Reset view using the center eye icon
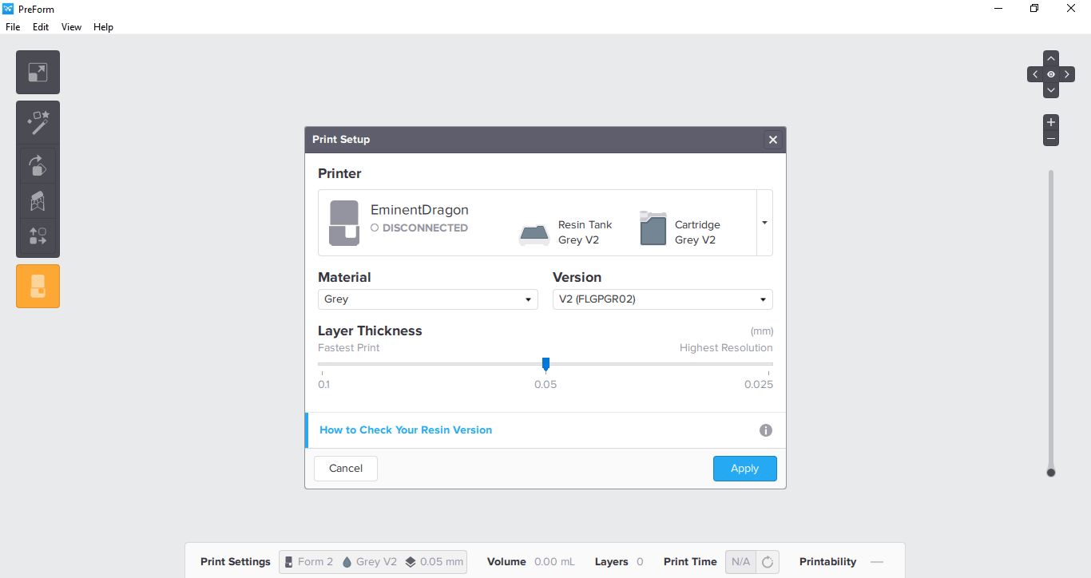Image resolution: width=1091 pixels, height=578 pixels. tap(1051, 74)
